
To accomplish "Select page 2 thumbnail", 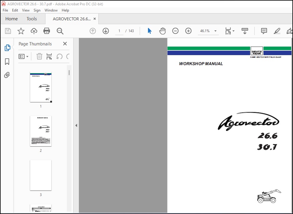I will 41,131.
